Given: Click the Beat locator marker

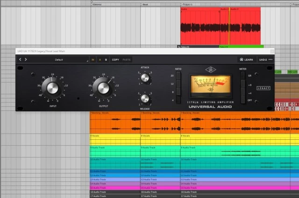Looking at the screenshot, I should [x=144, y=4].
